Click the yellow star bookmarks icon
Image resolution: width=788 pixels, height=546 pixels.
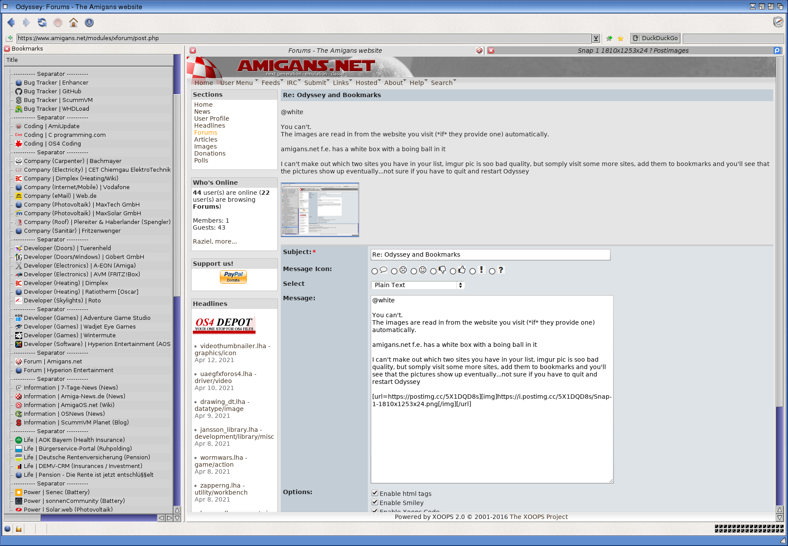click(621, 38)
